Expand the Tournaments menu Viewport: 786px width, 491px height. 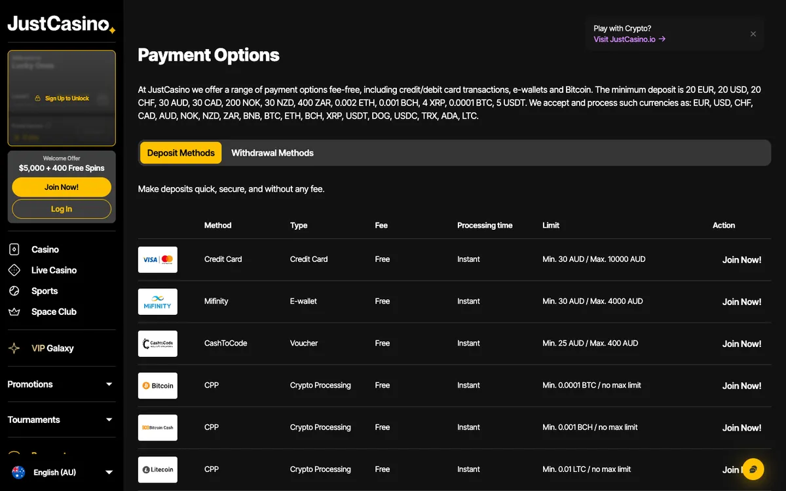(x=60, y=420)
